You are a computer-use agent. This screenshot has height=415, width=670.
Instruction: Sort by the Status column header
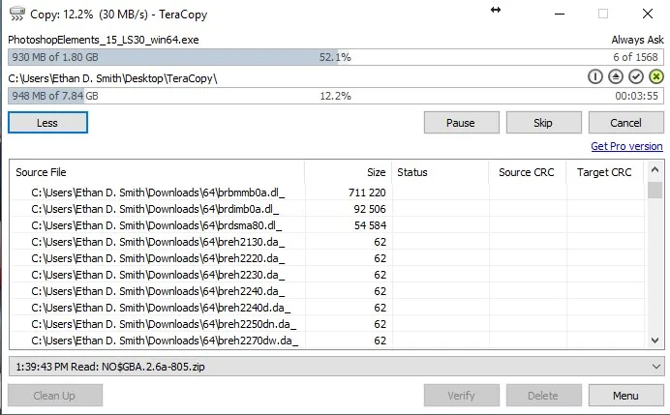point(441,172)
